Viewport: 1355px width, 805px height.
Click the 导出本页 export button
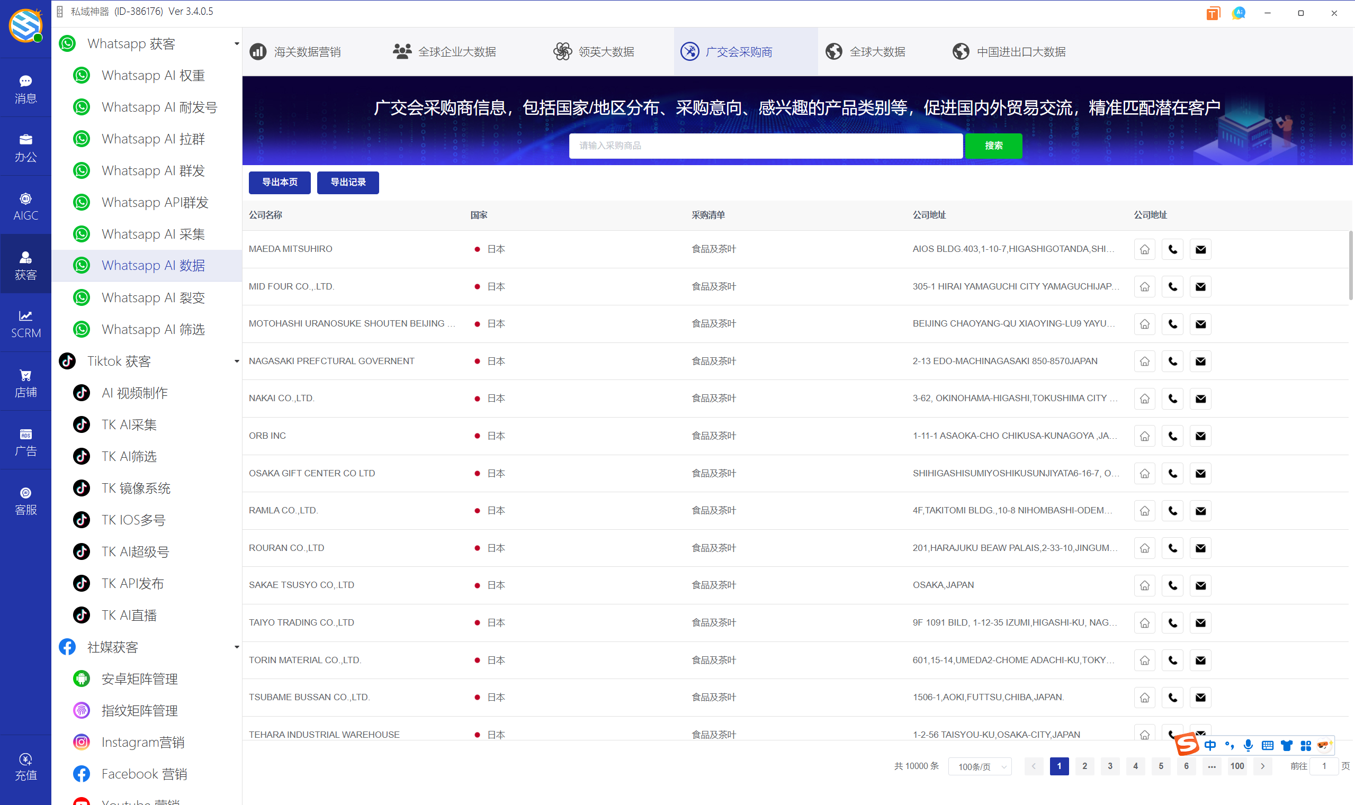(280, 182)
